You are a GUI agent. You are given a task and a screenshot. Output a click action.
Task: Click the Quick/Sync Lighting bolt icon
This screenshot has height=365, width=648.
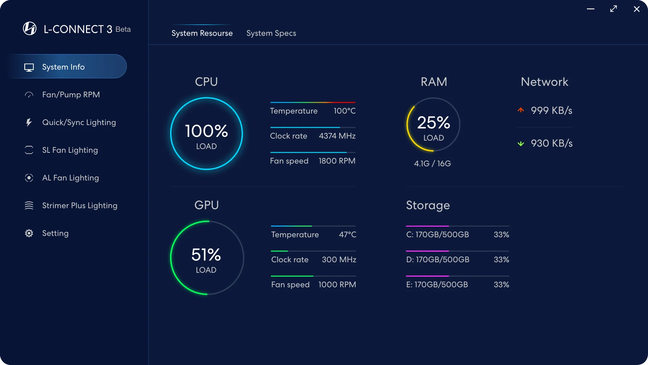point(29,122)
